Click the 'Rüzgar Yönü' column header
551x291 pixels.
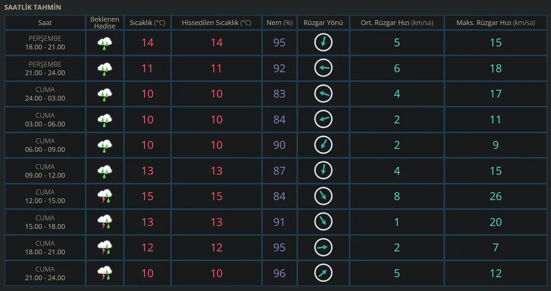coord(323,23)
